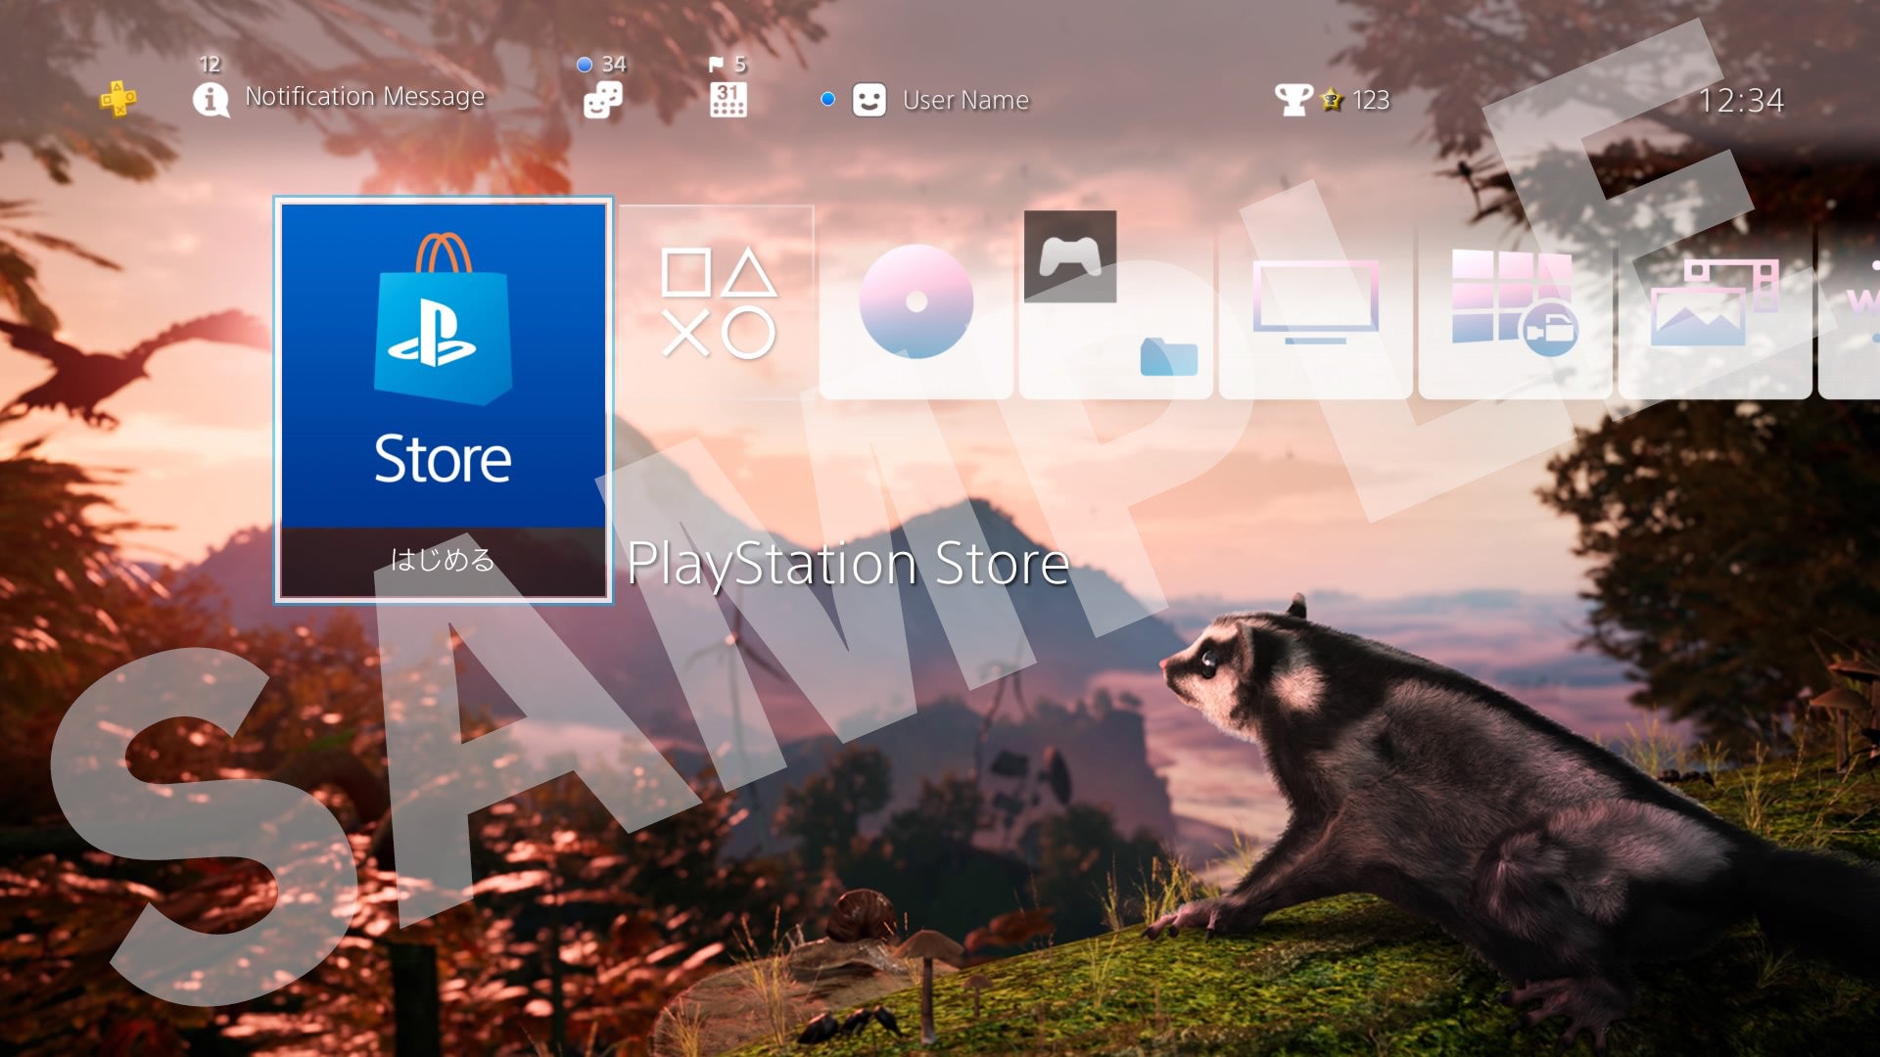Open the notifications info icon

click(x=211, y=99)
